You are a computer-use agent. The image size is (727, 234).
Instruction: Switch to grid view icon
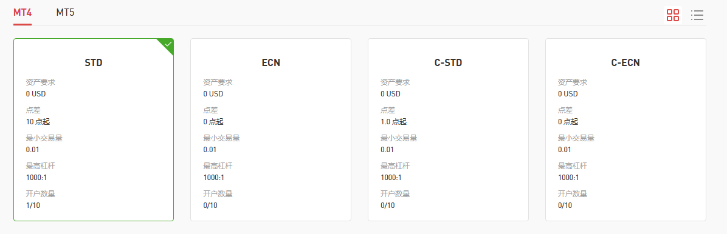click(x=673, y=15)
